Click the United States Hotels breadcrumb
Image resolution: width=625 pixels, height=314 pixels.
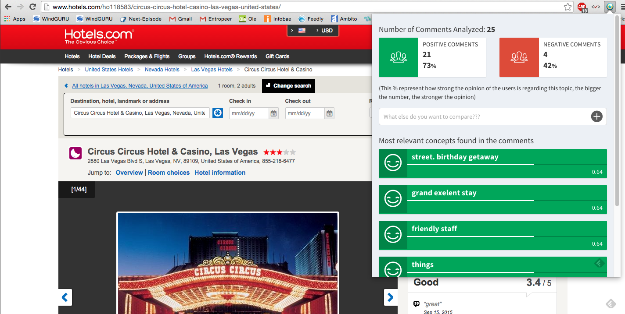[109, 70]
